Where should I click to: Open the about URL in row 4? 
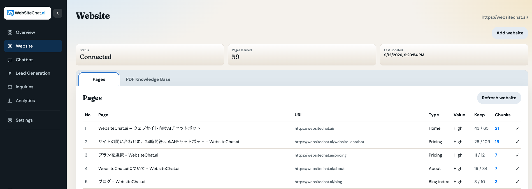click(320, 169)
